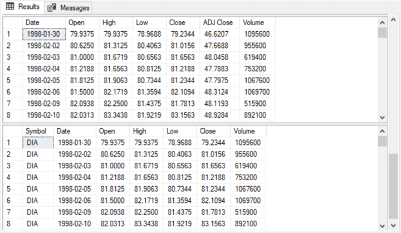This screenshot has height=233, width=401.
Task: Click the bottom grid's scroll up arrow
Action: pyautogui.click(x=382, y=130)
